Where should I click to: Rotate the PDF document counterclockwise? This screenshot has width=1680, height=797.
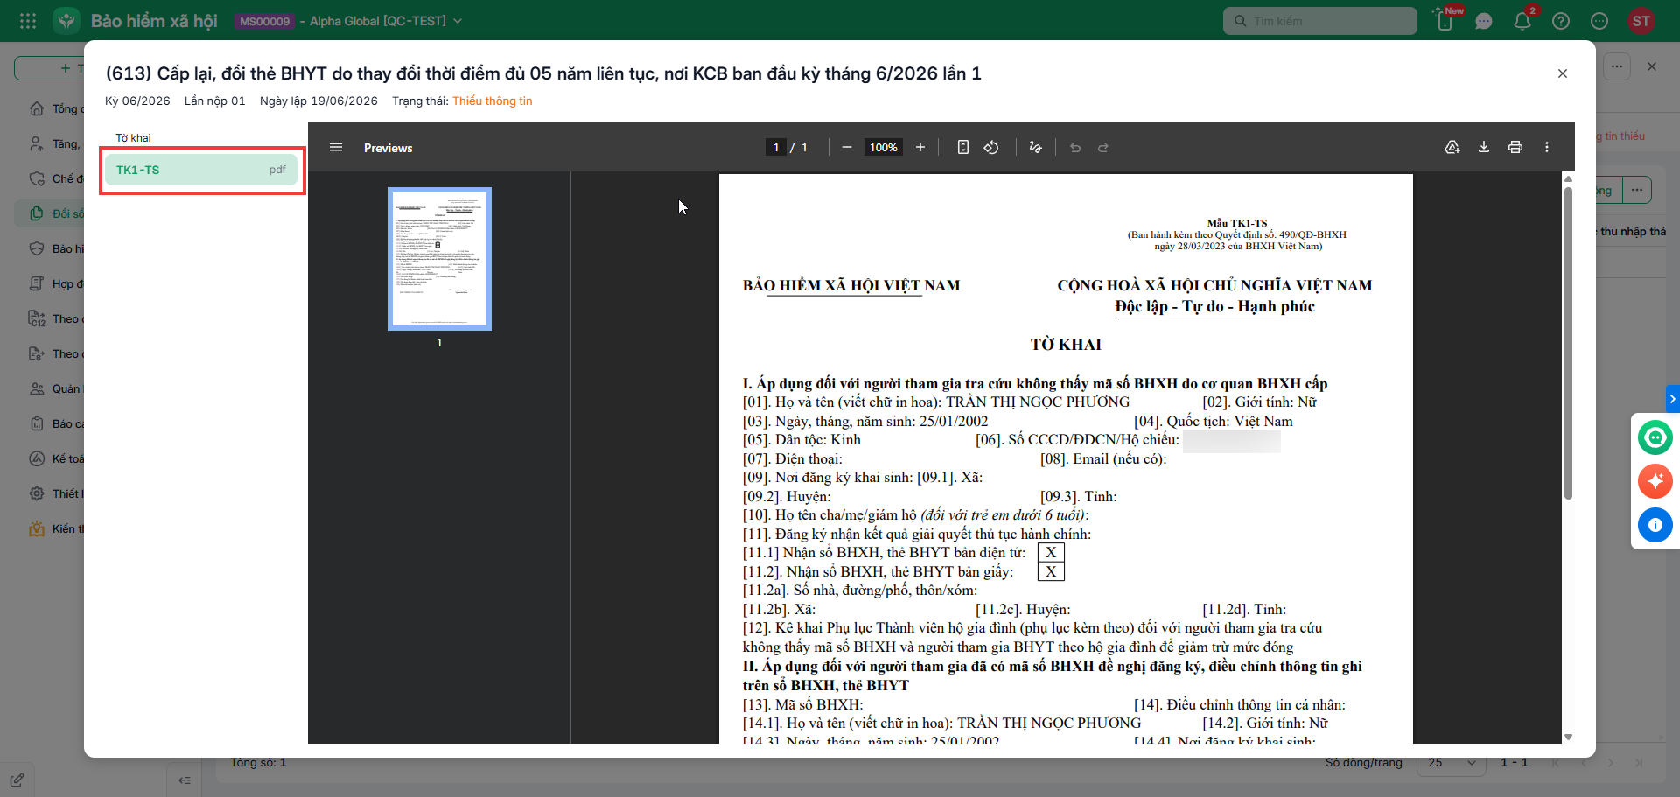991,148
